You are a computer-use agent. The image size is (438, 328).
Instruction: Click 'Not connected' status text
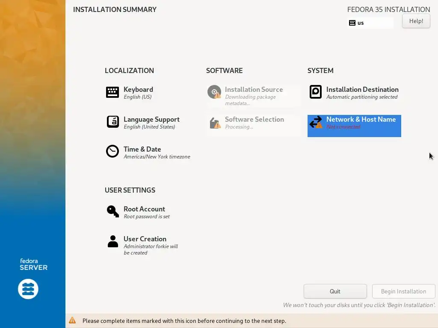point(343,127)
